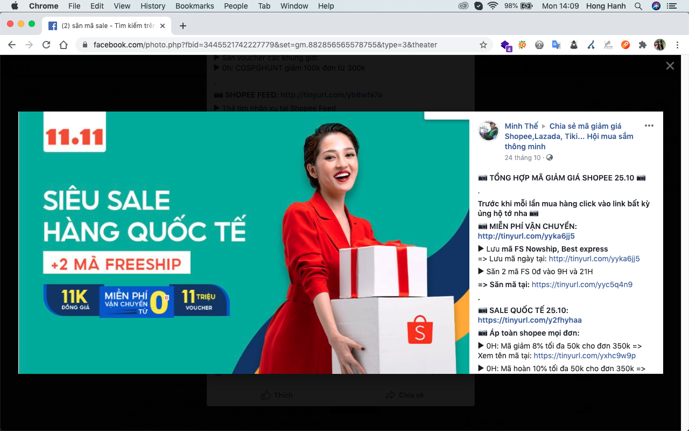Viewport: 689px width, 431px height.
Task: Open the Wi-Fi status menu
Action: pyautogui.click(x=493, y=6)
